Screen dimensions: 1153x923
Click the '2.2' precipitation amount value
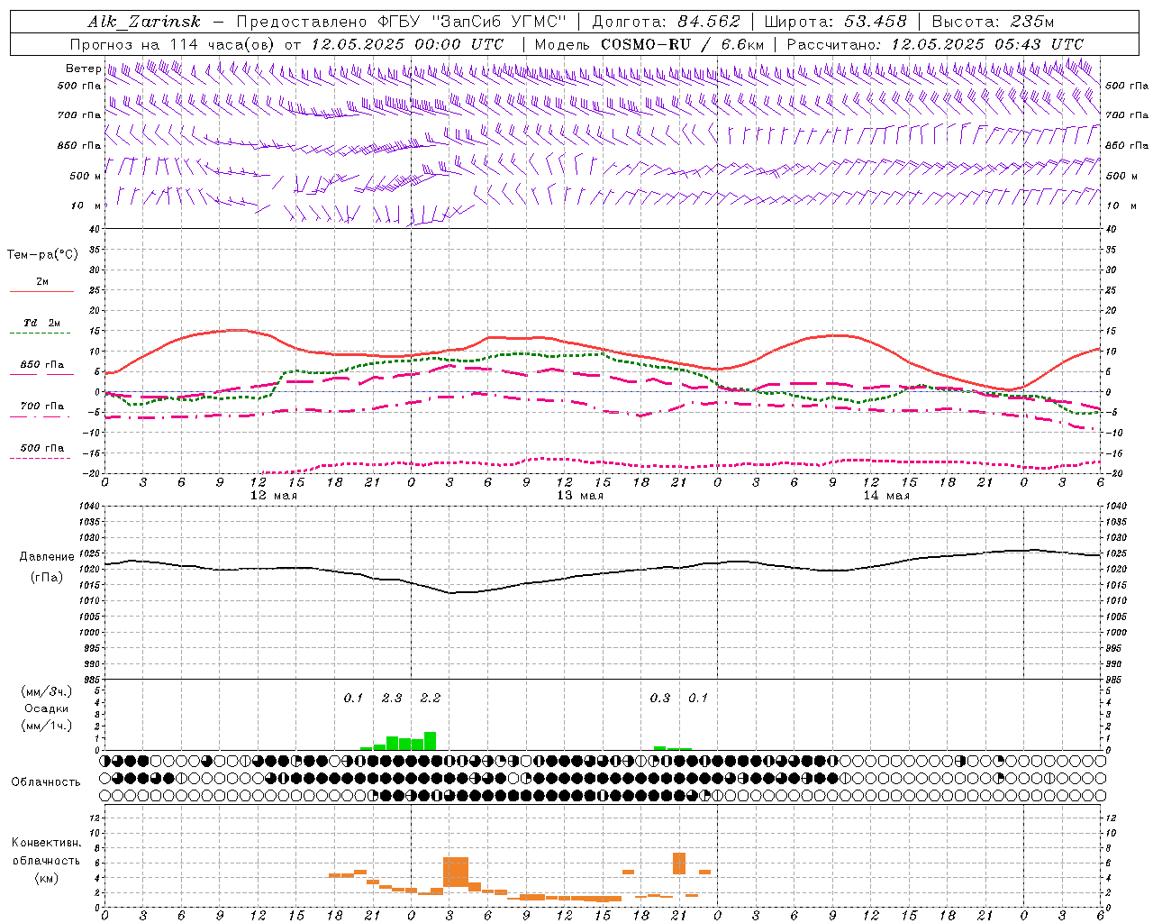[x=431, y=699]
